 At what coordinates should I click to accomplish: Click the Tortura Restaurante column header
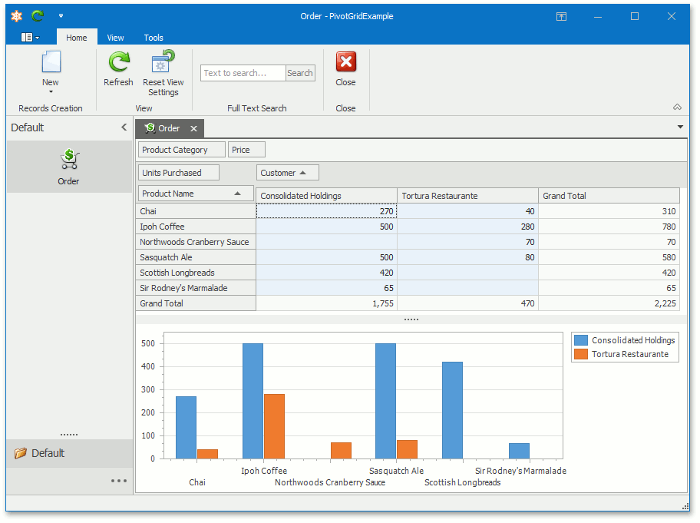pos(467,196)
